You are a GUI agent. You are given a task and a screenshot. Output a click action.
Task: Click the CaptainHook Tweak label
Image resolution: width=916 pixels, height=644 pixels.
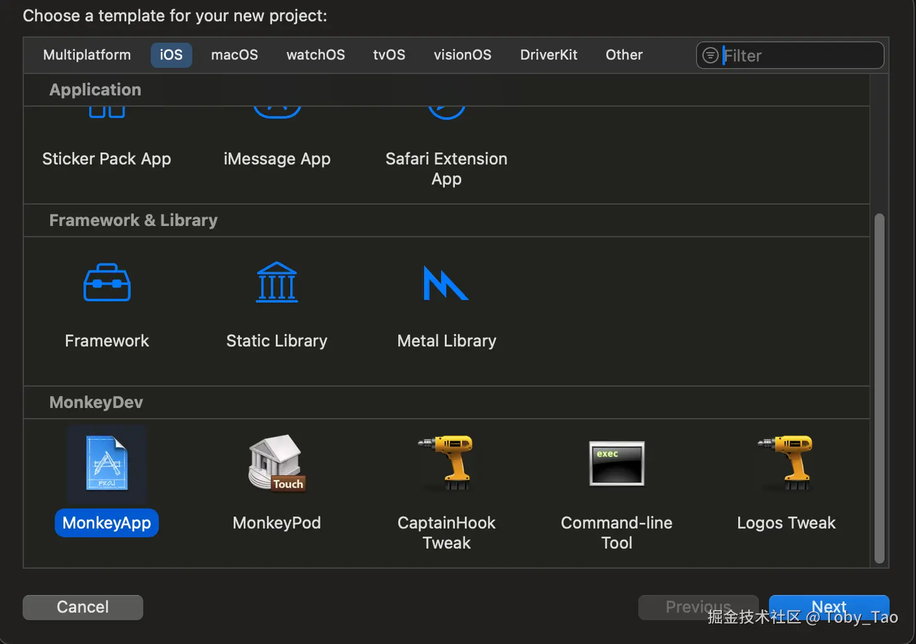pos(447,533)
